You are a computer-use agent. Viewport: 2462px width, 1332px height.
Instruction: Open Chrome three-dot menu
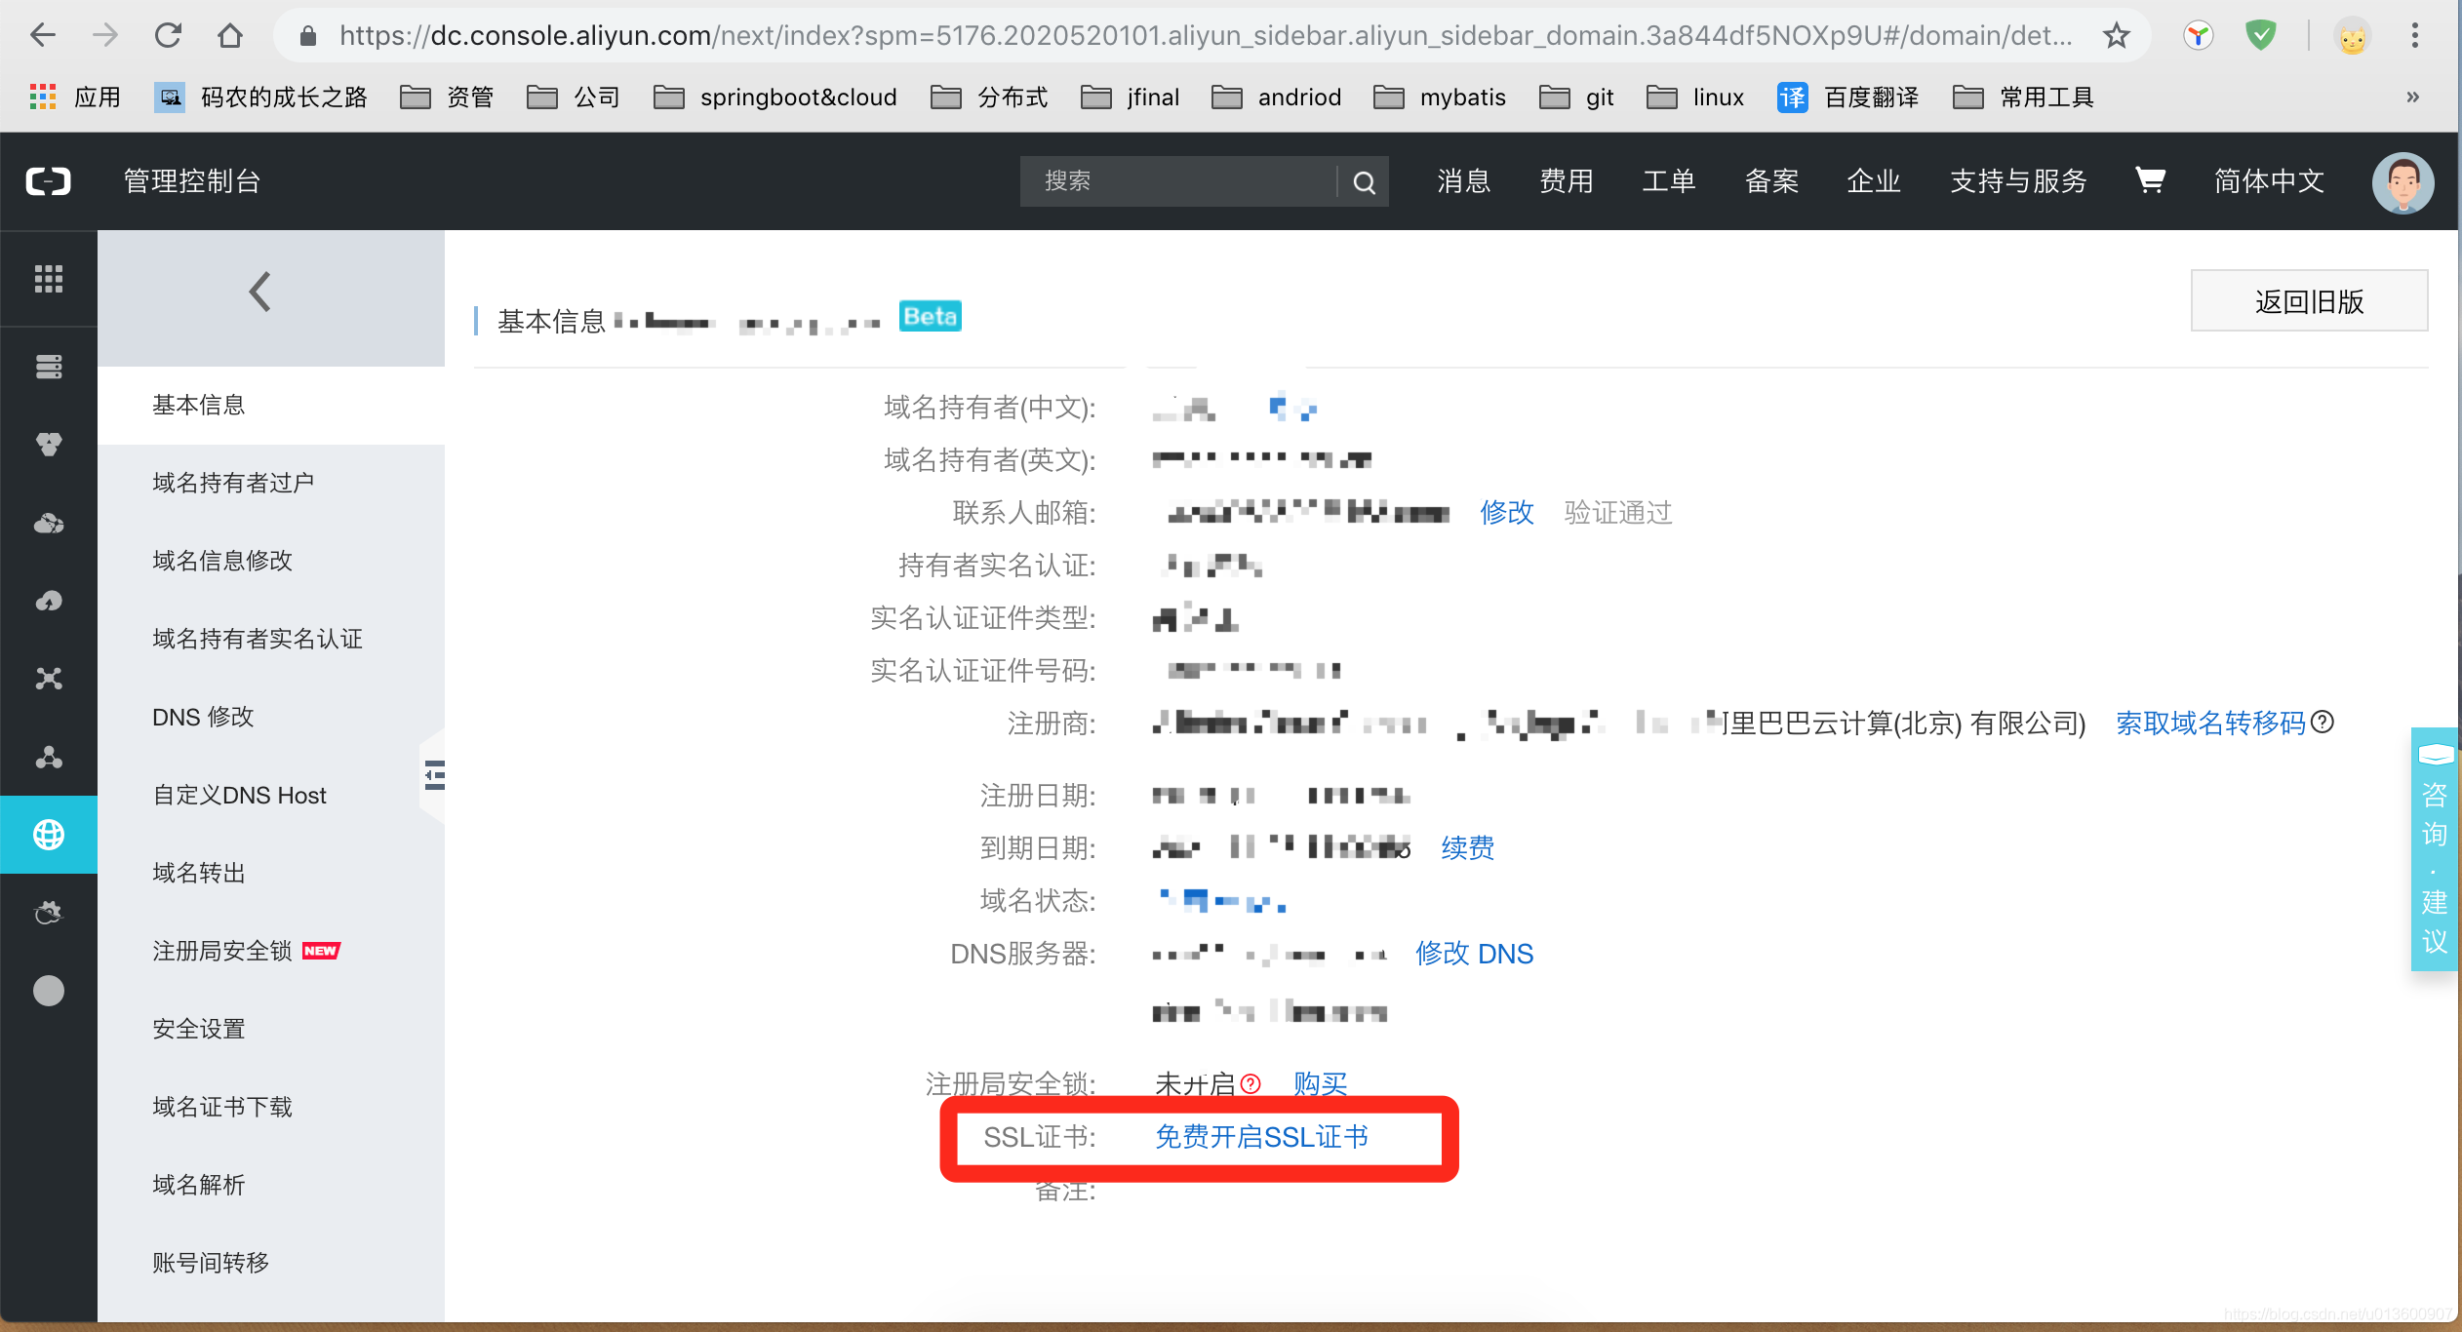pos(2415,36)
